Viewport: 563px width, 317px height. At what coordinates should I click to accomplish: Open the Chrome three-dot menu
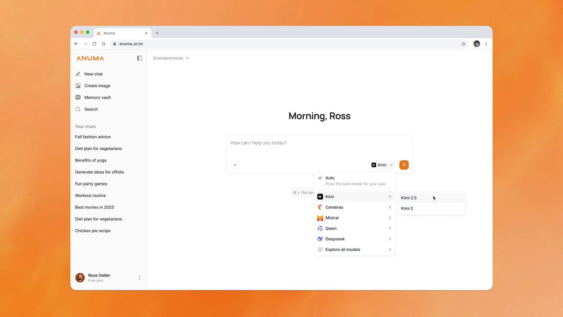pos(486,44)
